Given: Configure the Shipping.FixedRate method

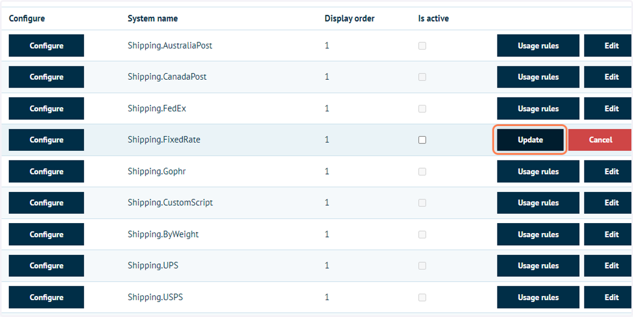Looking at the screenshot, I should pyautogui.click(x=46, y=140).
